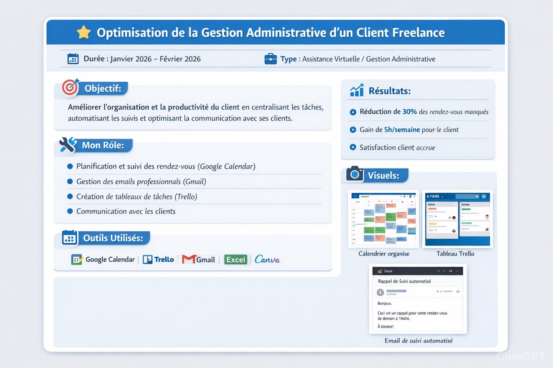This screenshot has height=368, width=553.
Task: Click the Calendrier organisé caption
Action: (x=384, y=254)
